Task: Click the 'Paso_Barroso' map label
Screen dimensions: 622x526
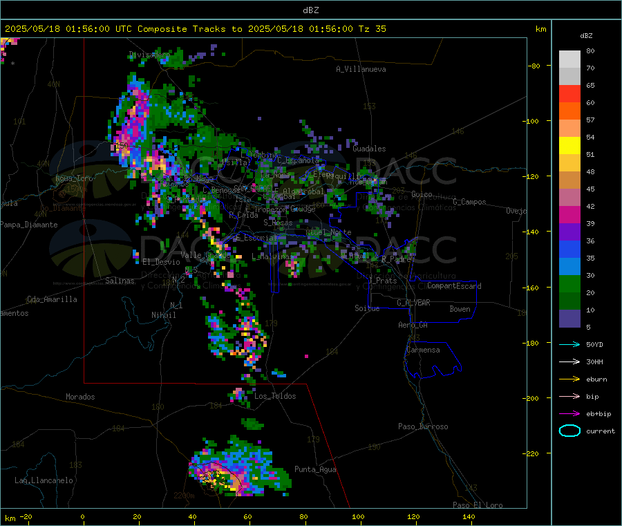Action: 423,426
